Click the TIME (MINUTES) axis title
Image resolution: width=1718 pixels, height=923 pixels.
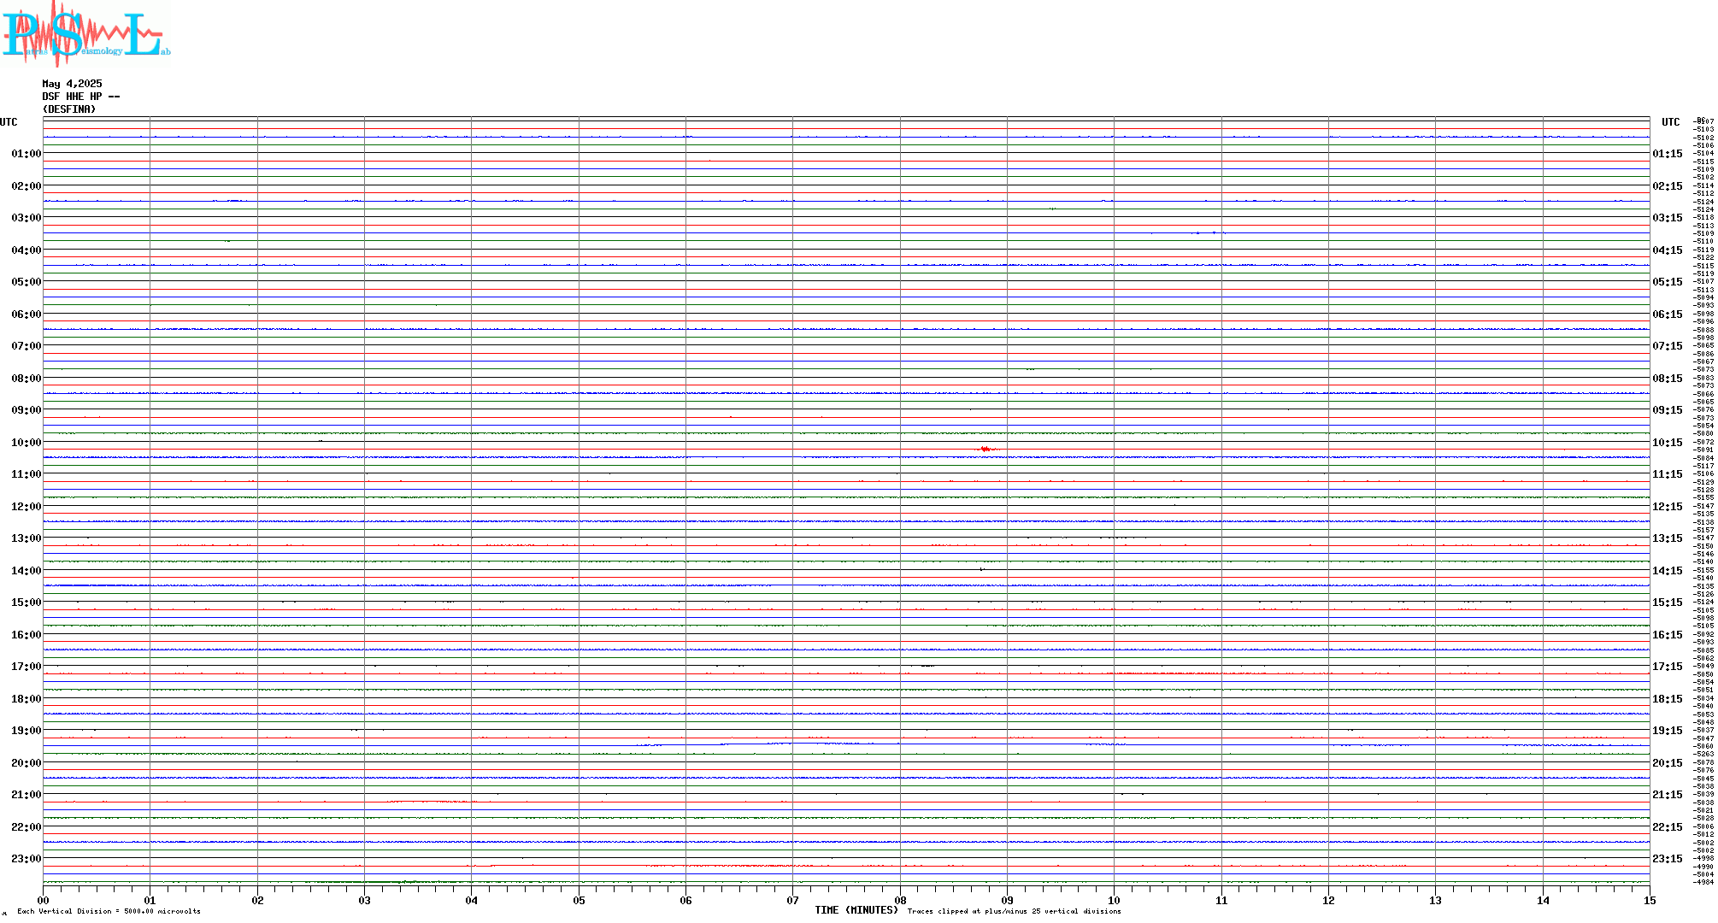pos(856,910)
